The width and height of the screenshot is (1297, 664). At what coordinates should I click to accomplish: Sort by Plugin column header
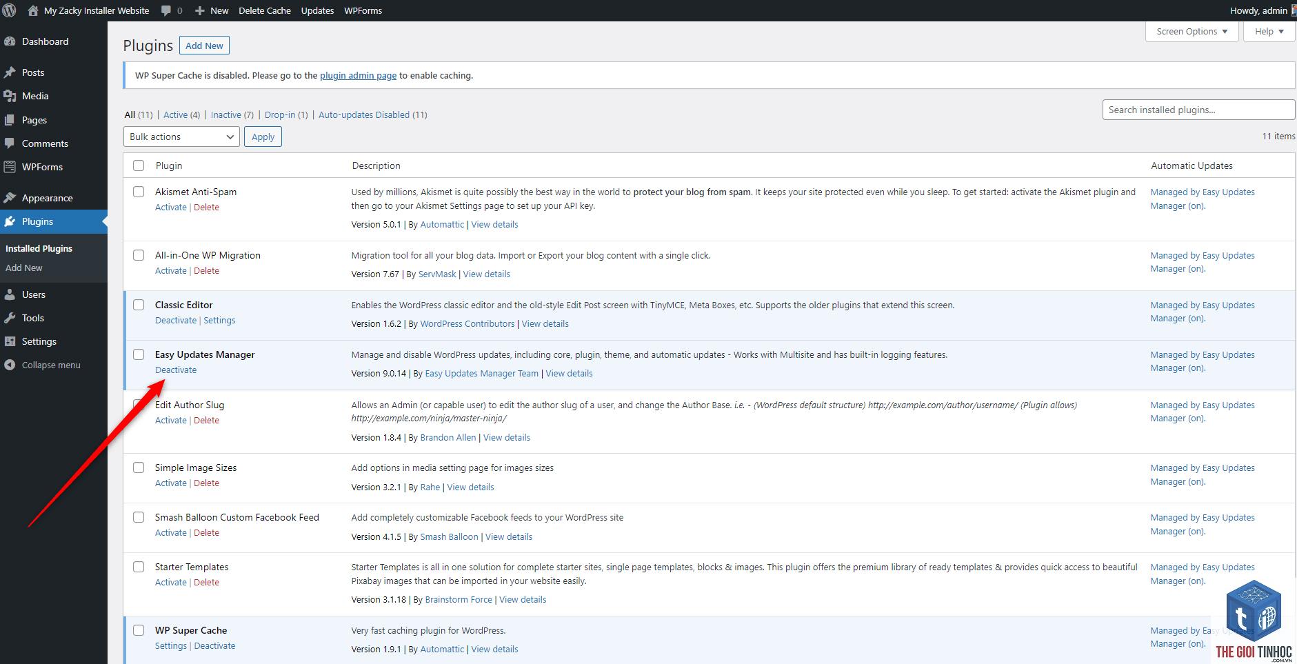click(169, 165)
